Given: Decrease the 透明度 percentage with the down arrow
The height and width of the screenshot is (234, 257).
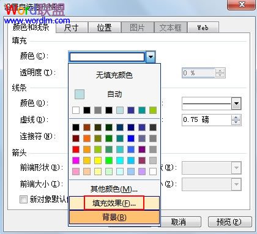Looking at the screenshot, I should (x=220, y=75).
